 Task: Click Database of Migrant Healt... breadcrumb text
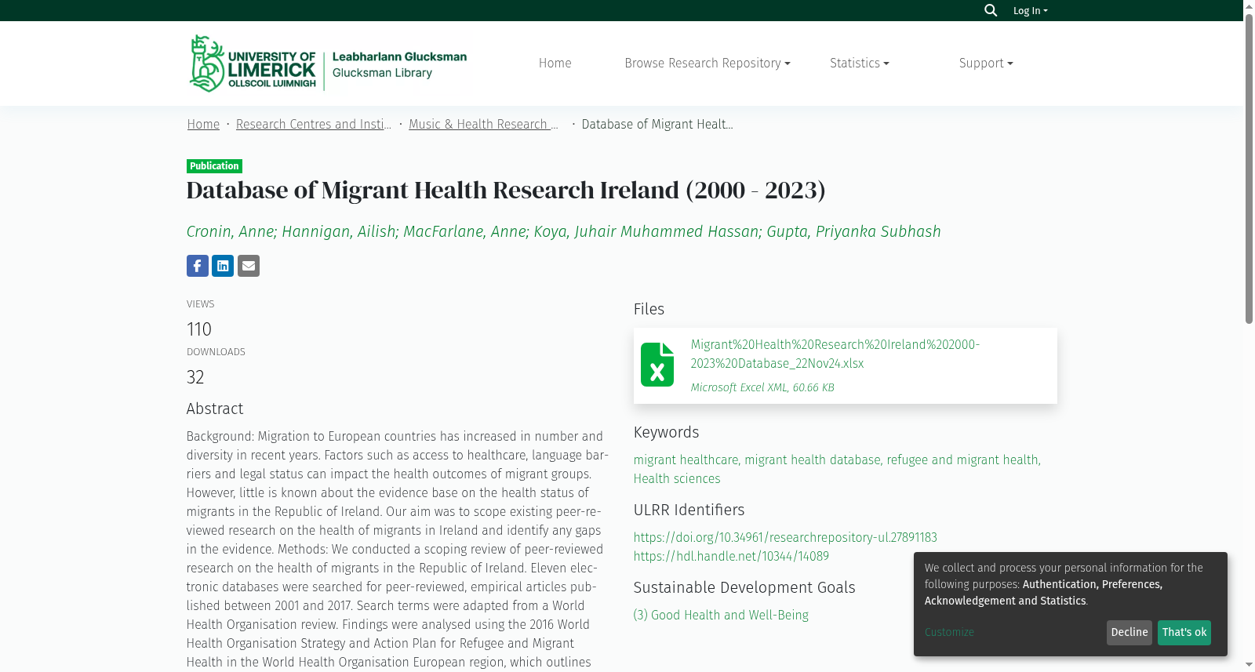click(x=657, y=124)
